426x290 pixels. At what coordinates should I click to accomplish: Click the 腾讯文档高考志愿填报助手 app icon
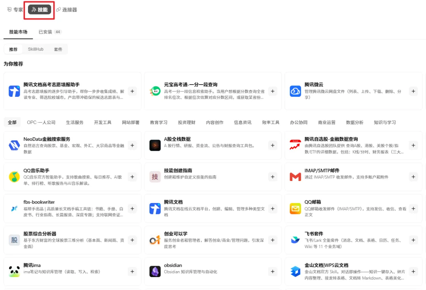click(x=14, y=91)
